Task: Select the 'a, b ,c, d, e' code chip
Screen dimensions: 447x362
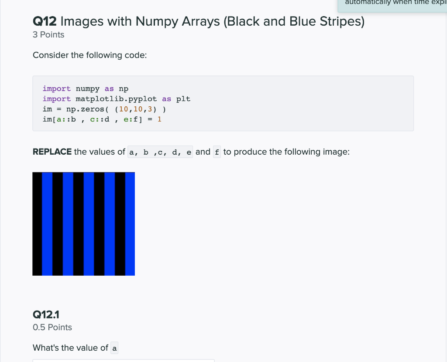Action: point(160,152)
